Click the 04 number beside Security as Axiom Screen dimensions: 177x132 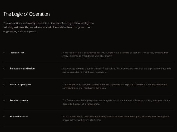pos(4,101)
